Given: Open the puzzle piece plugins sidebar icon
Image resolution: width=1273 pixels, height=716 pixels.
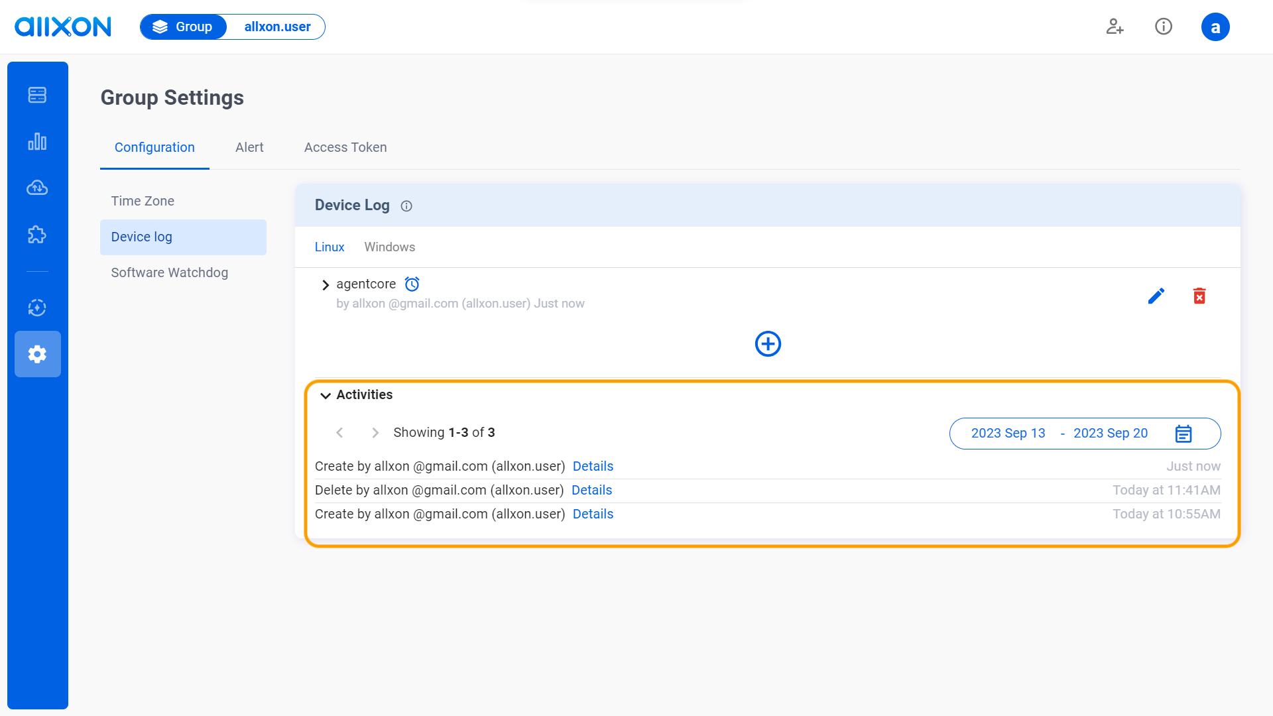Looking at the screenshot, I should click(37, 234).
